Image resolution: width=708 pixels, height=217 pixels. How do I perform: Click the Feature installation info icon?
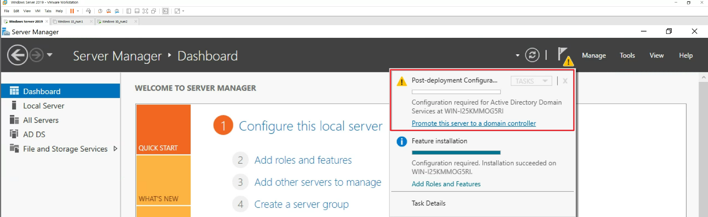tap(402, 141)
